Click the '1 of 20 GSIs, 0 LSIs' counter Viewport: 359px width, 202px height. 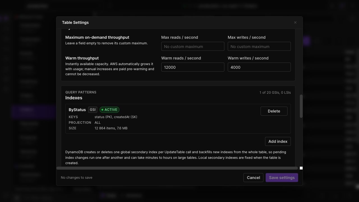point(275,93)
